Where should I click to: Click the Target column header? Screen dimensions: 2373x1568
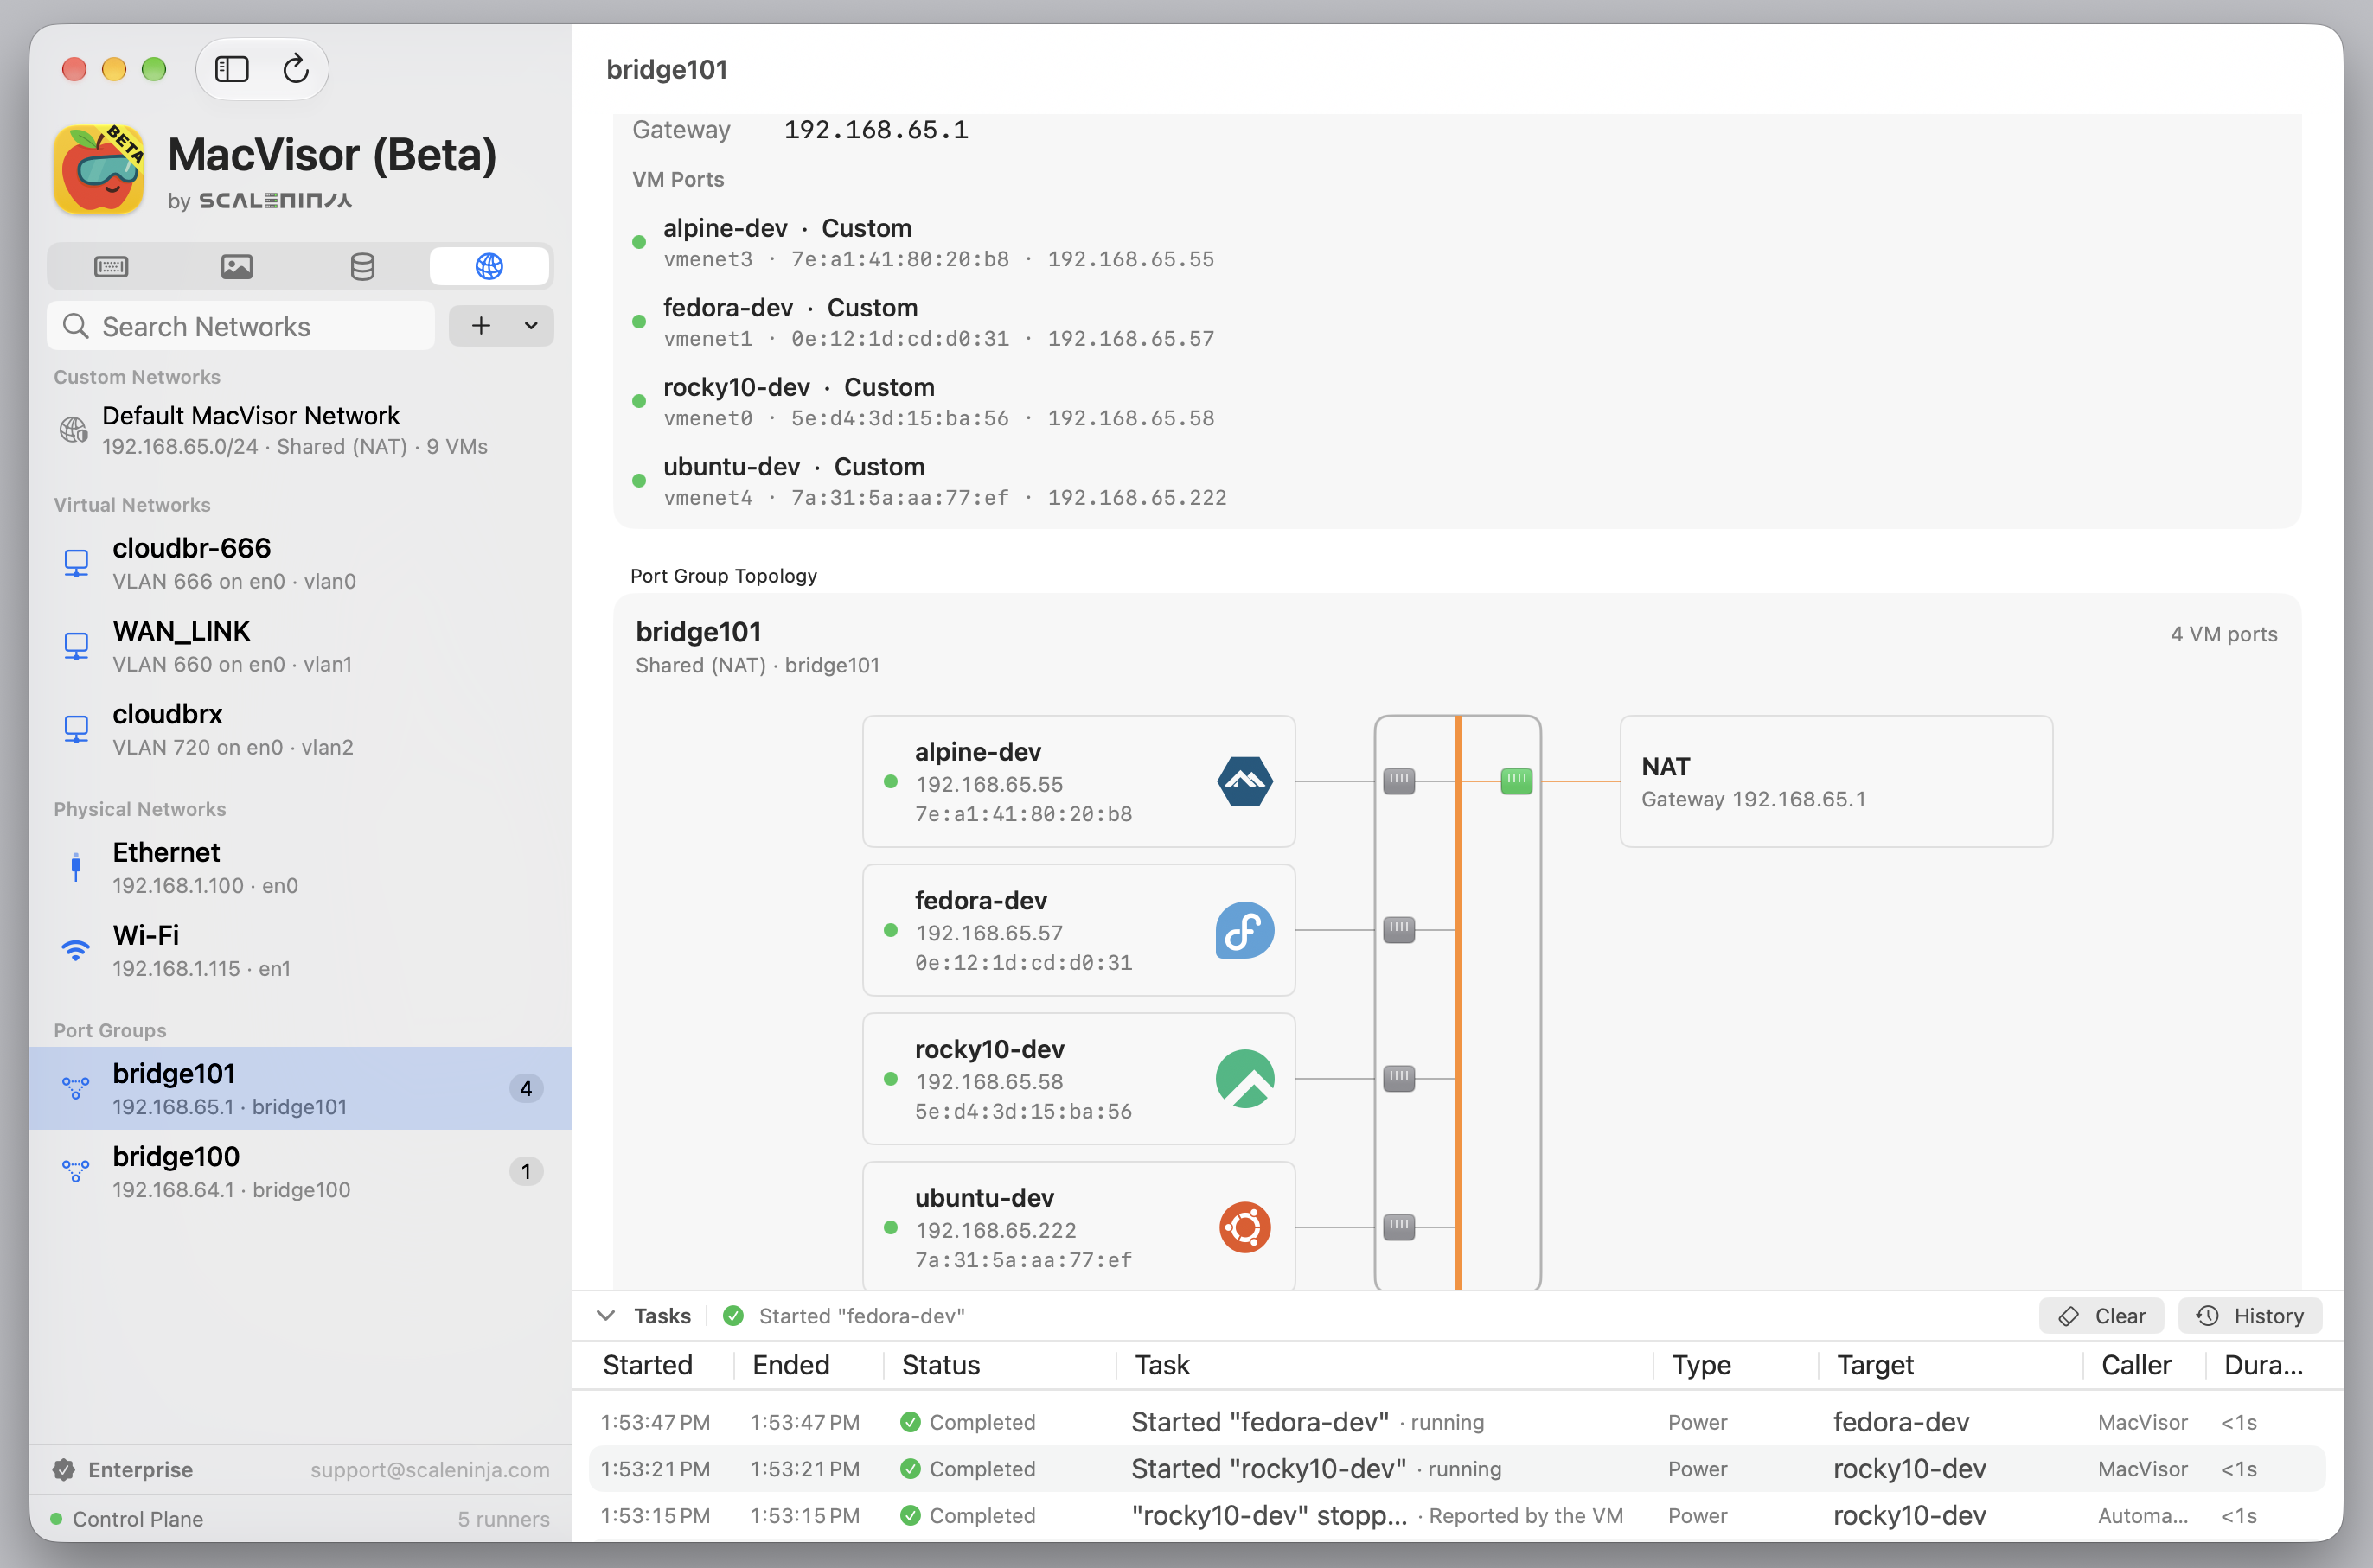click(x=1875, y=1365)
